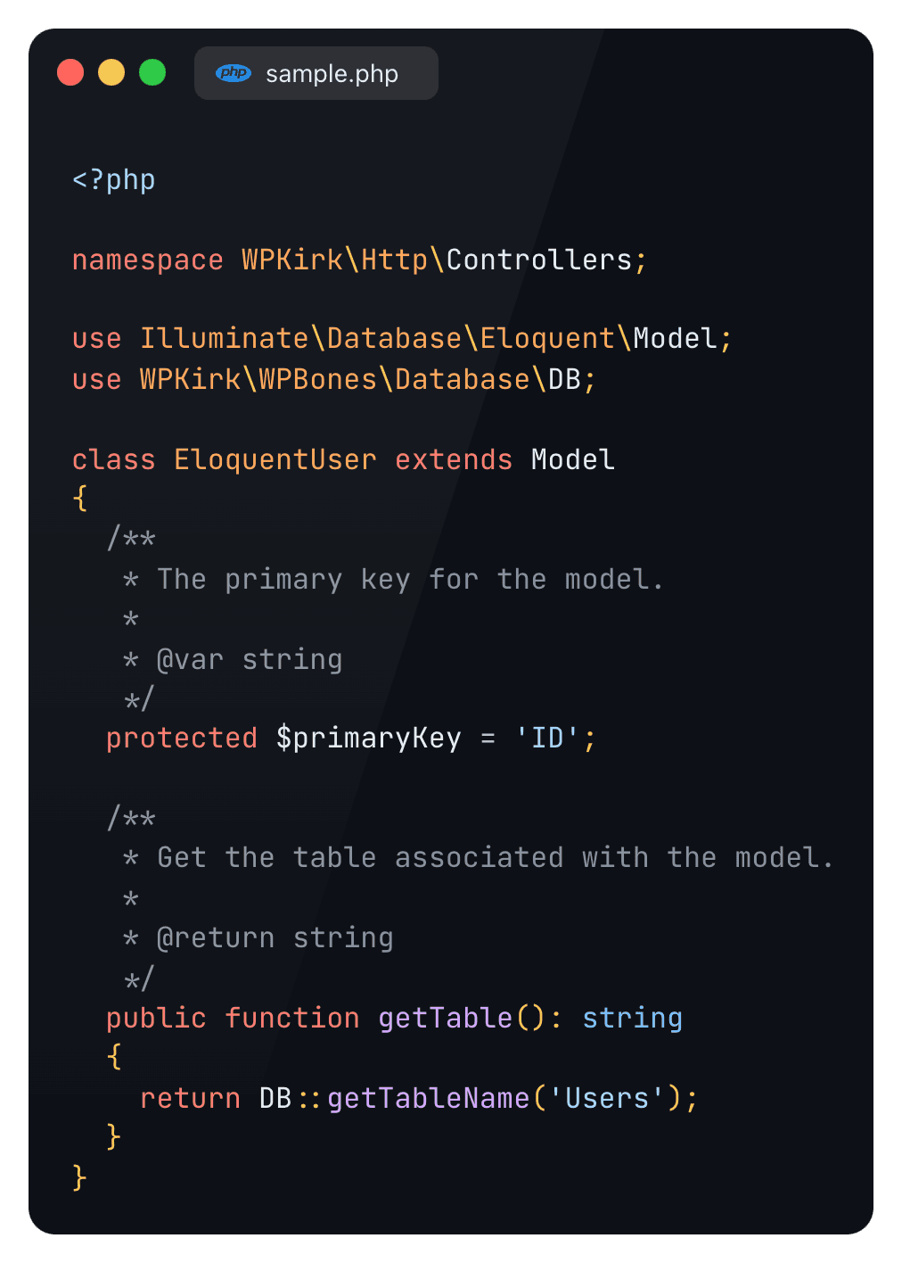This screenshot has width=902, height=1263.
Task: Click the getTableName method call
Action: (x=428, y=1098)
